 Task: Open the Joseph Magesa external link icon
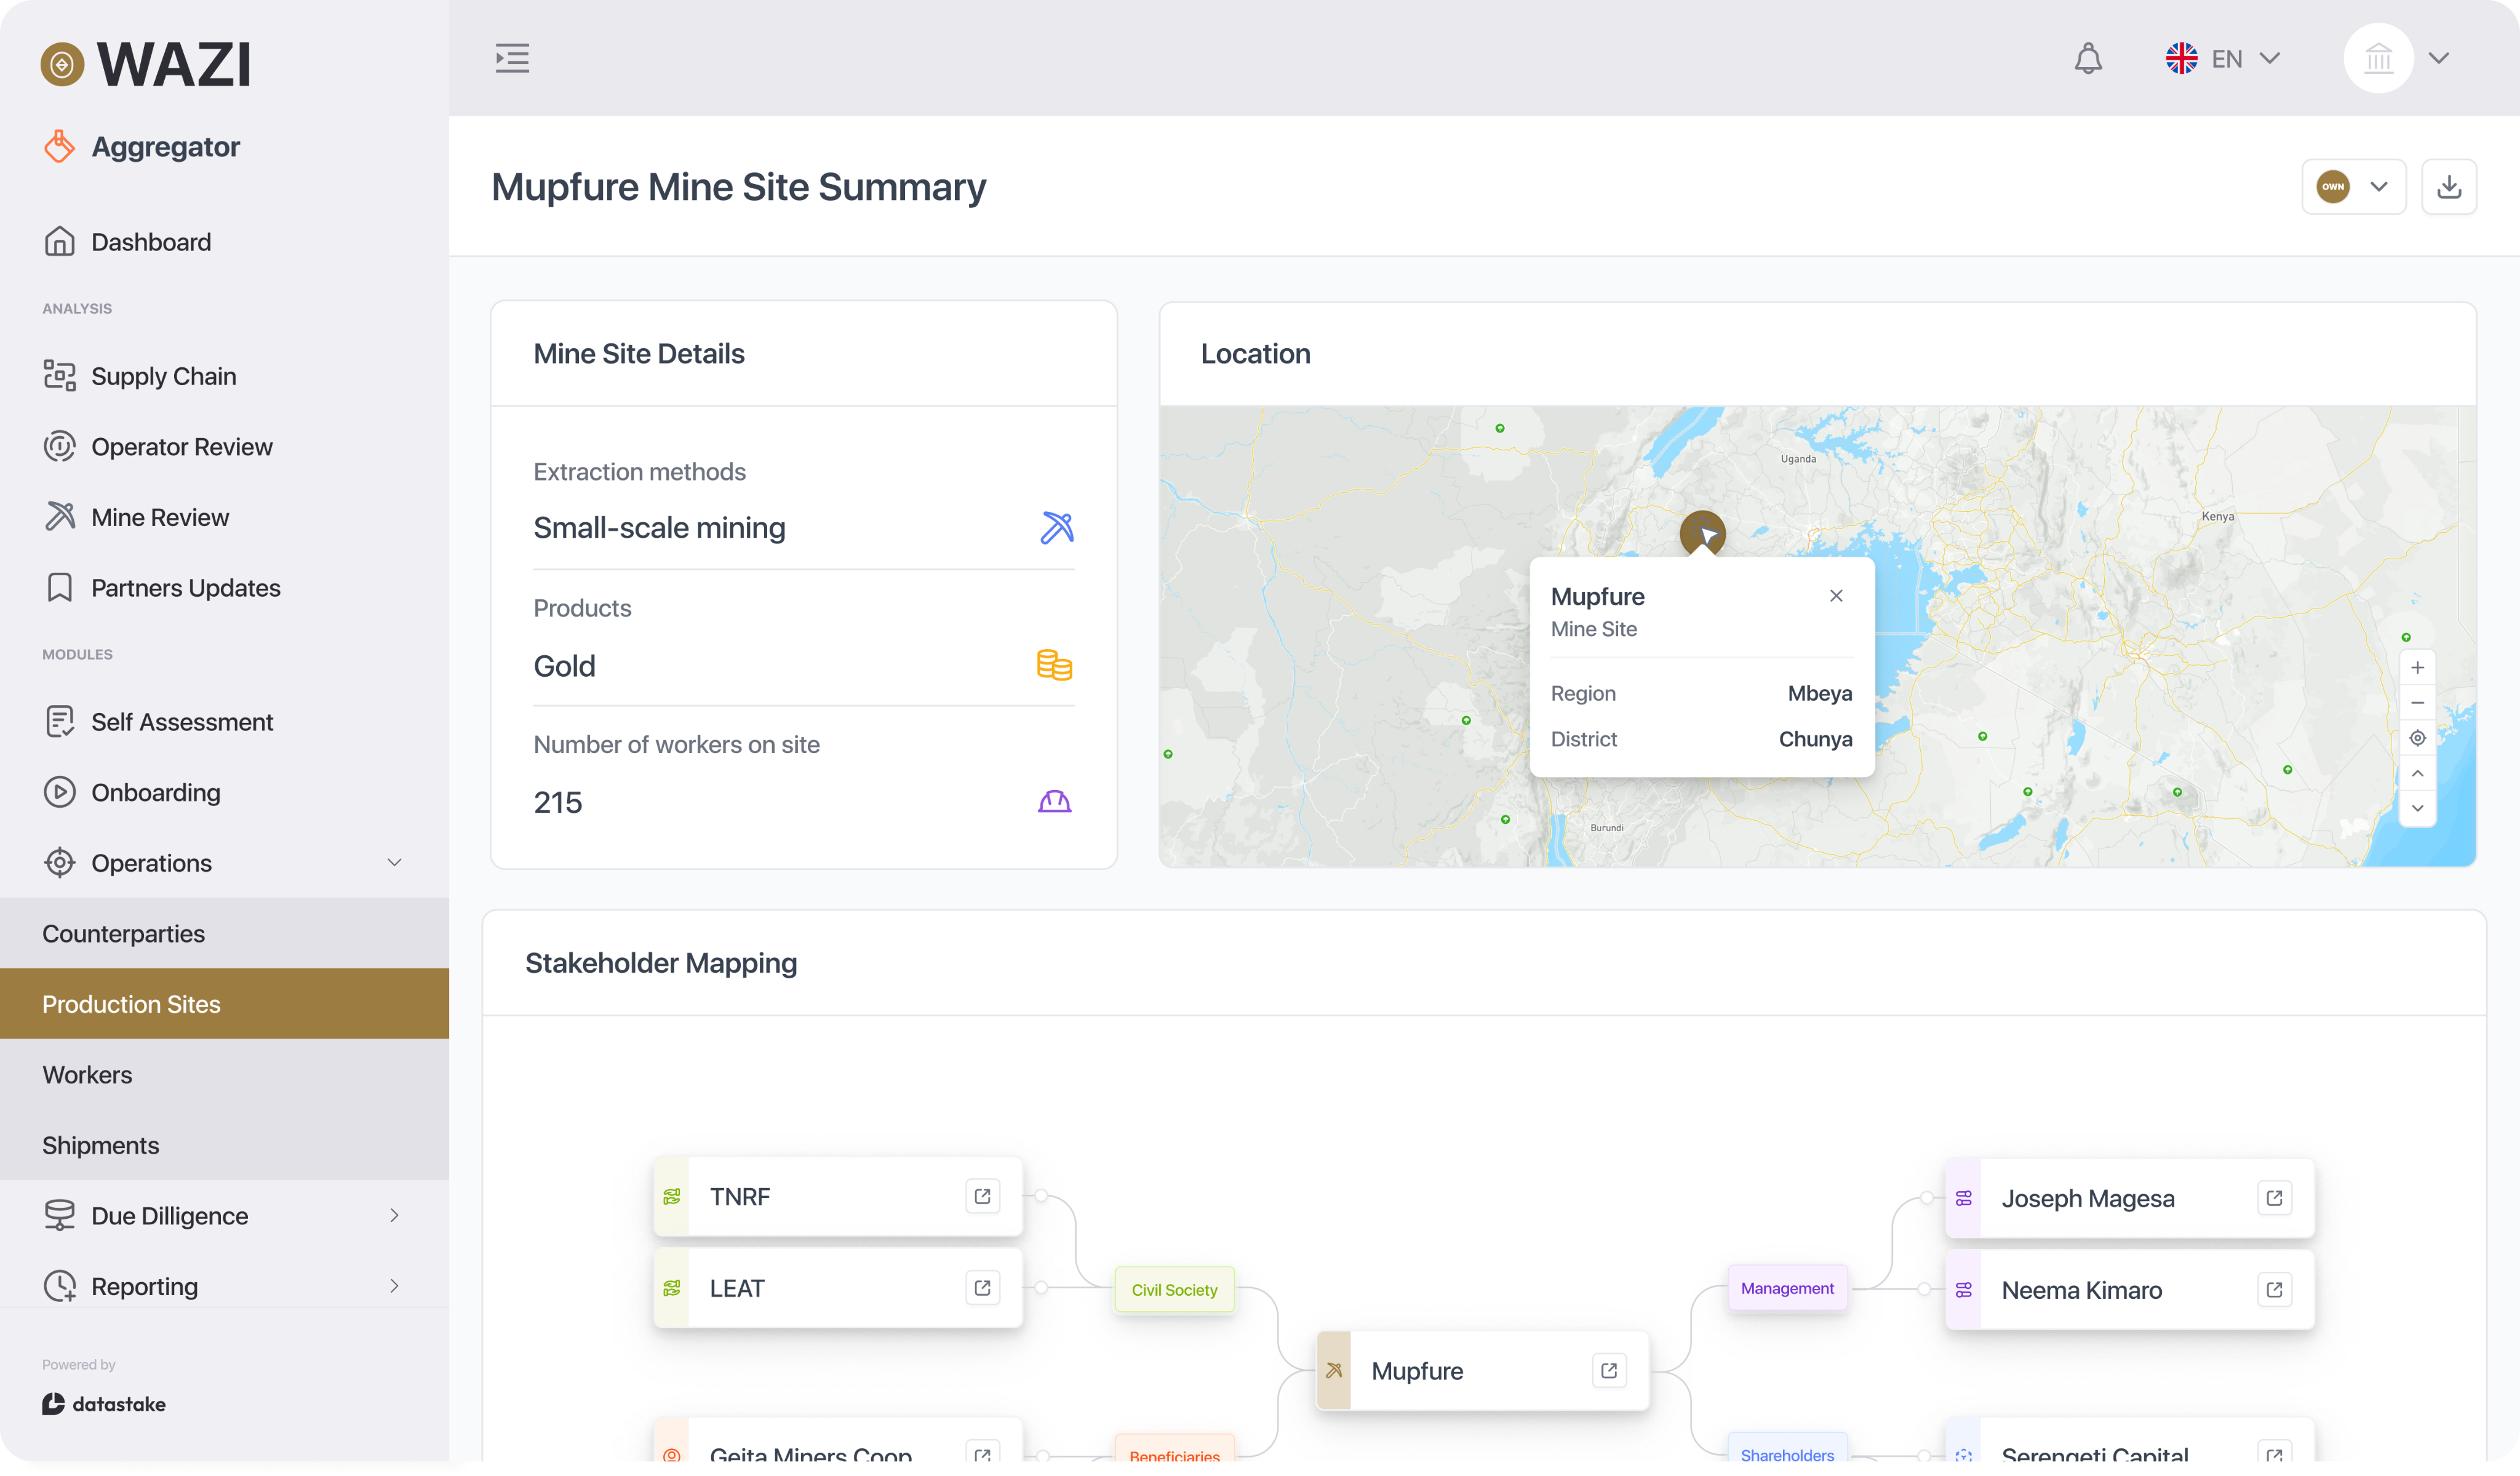coord(2274,1198)
